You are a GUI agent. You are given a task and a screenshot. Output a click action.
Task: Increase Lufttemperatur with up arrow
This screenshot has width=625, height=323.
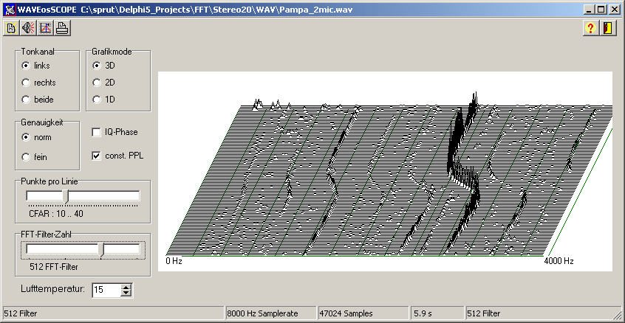pos(126,286)
